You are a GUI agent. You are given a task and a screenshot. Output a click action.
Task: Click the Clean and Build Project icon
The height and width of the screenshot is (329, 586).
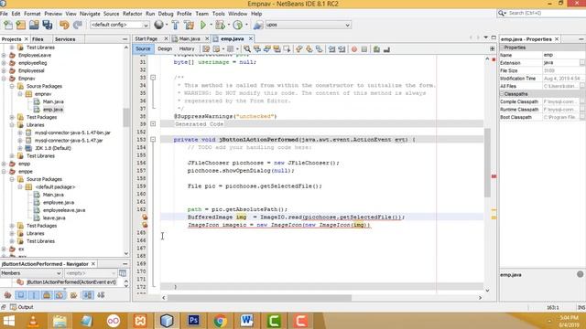point(190,25)
